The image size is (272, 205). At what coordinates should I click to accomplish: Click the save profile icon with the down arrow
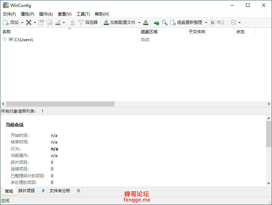pyautogui.click(x=146, y=22)
